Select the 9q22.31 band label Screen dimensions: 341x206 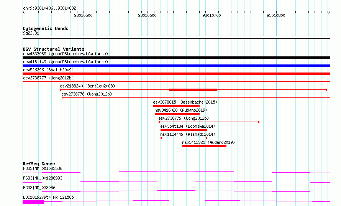click(31, 33)
